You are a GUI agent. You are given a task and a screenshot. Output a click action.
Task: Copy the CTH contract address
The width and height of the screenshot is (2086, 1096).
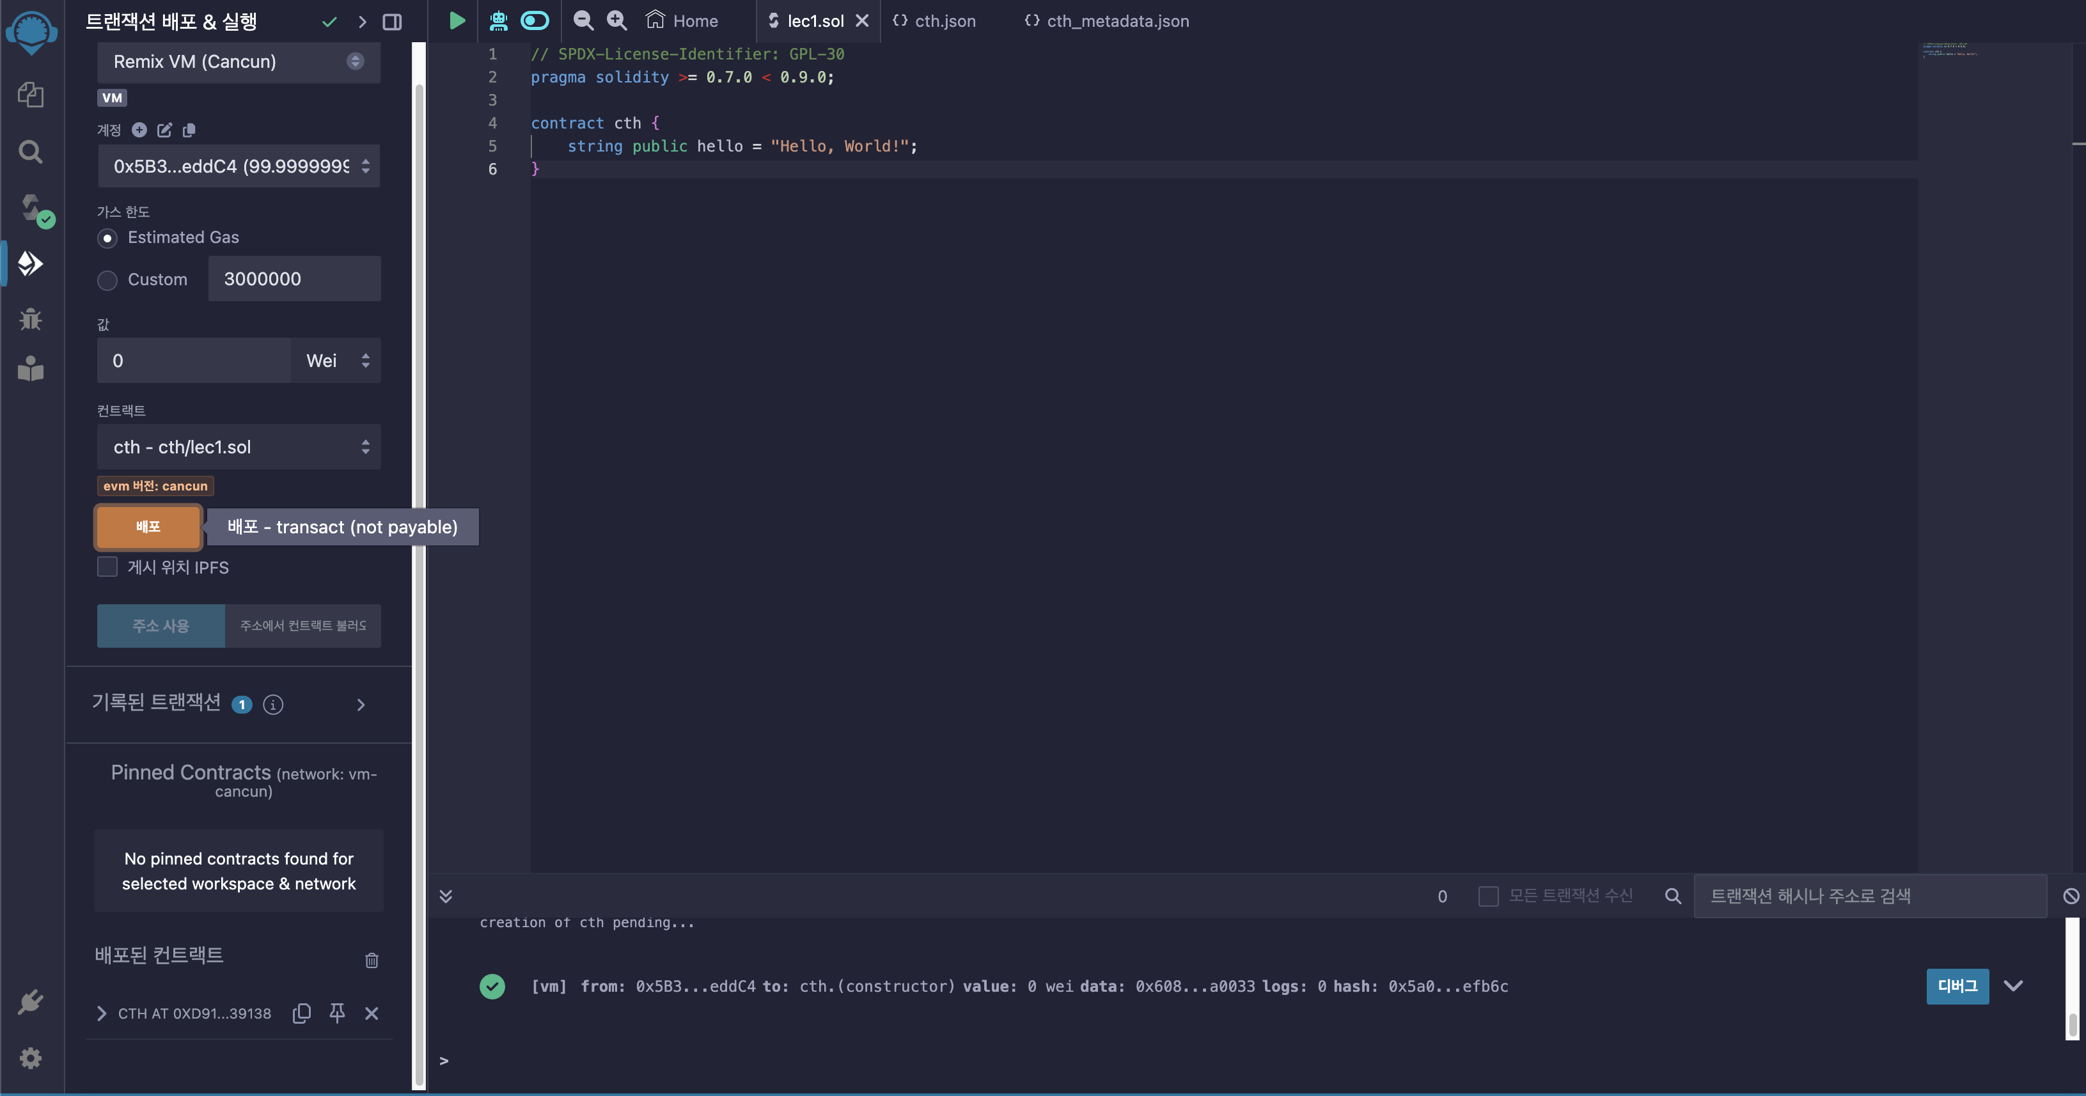(301, 1013)
